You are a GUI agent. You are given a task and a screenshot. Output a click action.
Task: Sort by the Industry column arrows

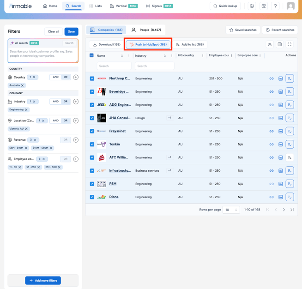[165, 56]
